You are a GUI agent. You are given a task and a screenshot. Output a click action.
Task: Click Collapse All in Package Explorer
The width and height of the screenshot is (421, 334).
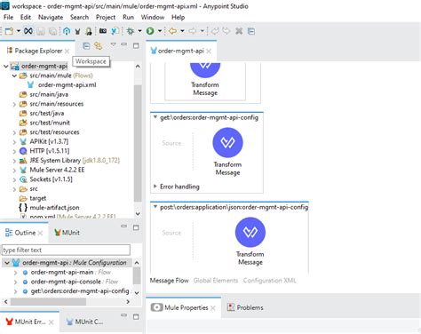coord(86,45)
